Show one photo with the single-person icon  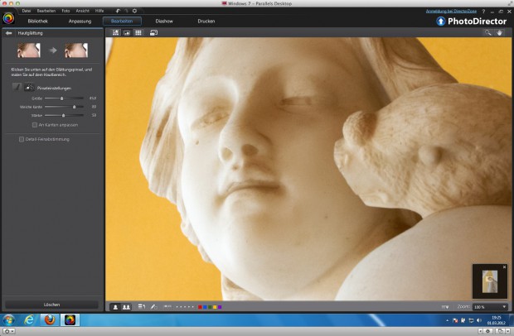click(115, 307)
